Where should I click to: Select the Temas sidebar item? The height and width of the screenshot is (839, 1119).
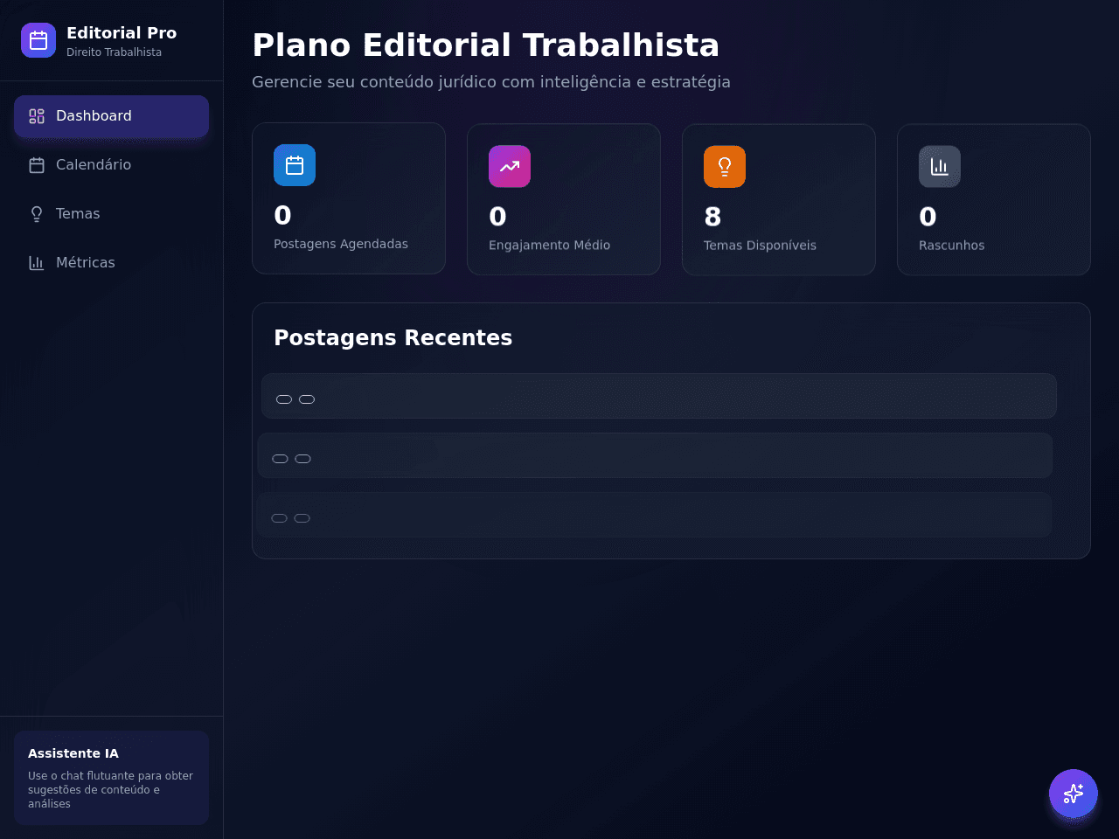111,214
